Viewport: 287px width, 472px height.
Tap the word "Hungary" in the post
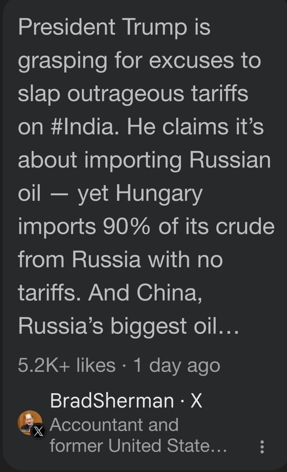click(158, 193)
